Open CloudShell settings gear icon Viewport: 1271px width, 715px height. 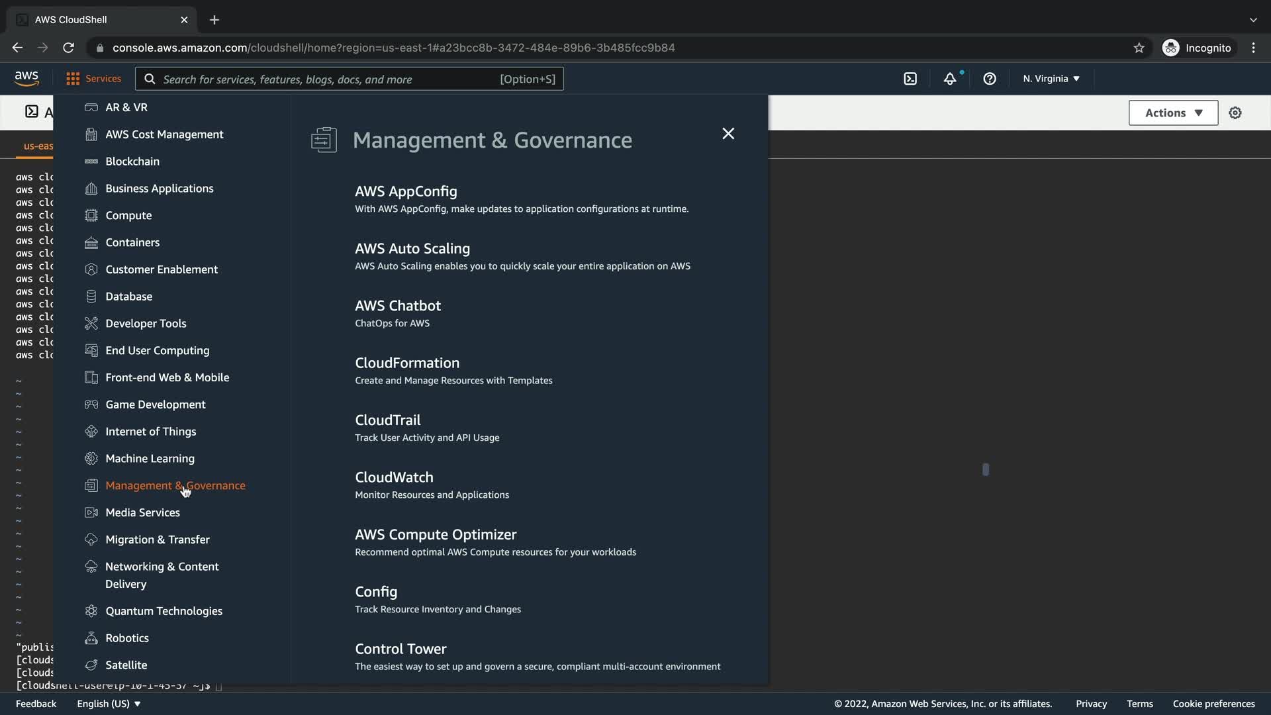[1235, 113]
